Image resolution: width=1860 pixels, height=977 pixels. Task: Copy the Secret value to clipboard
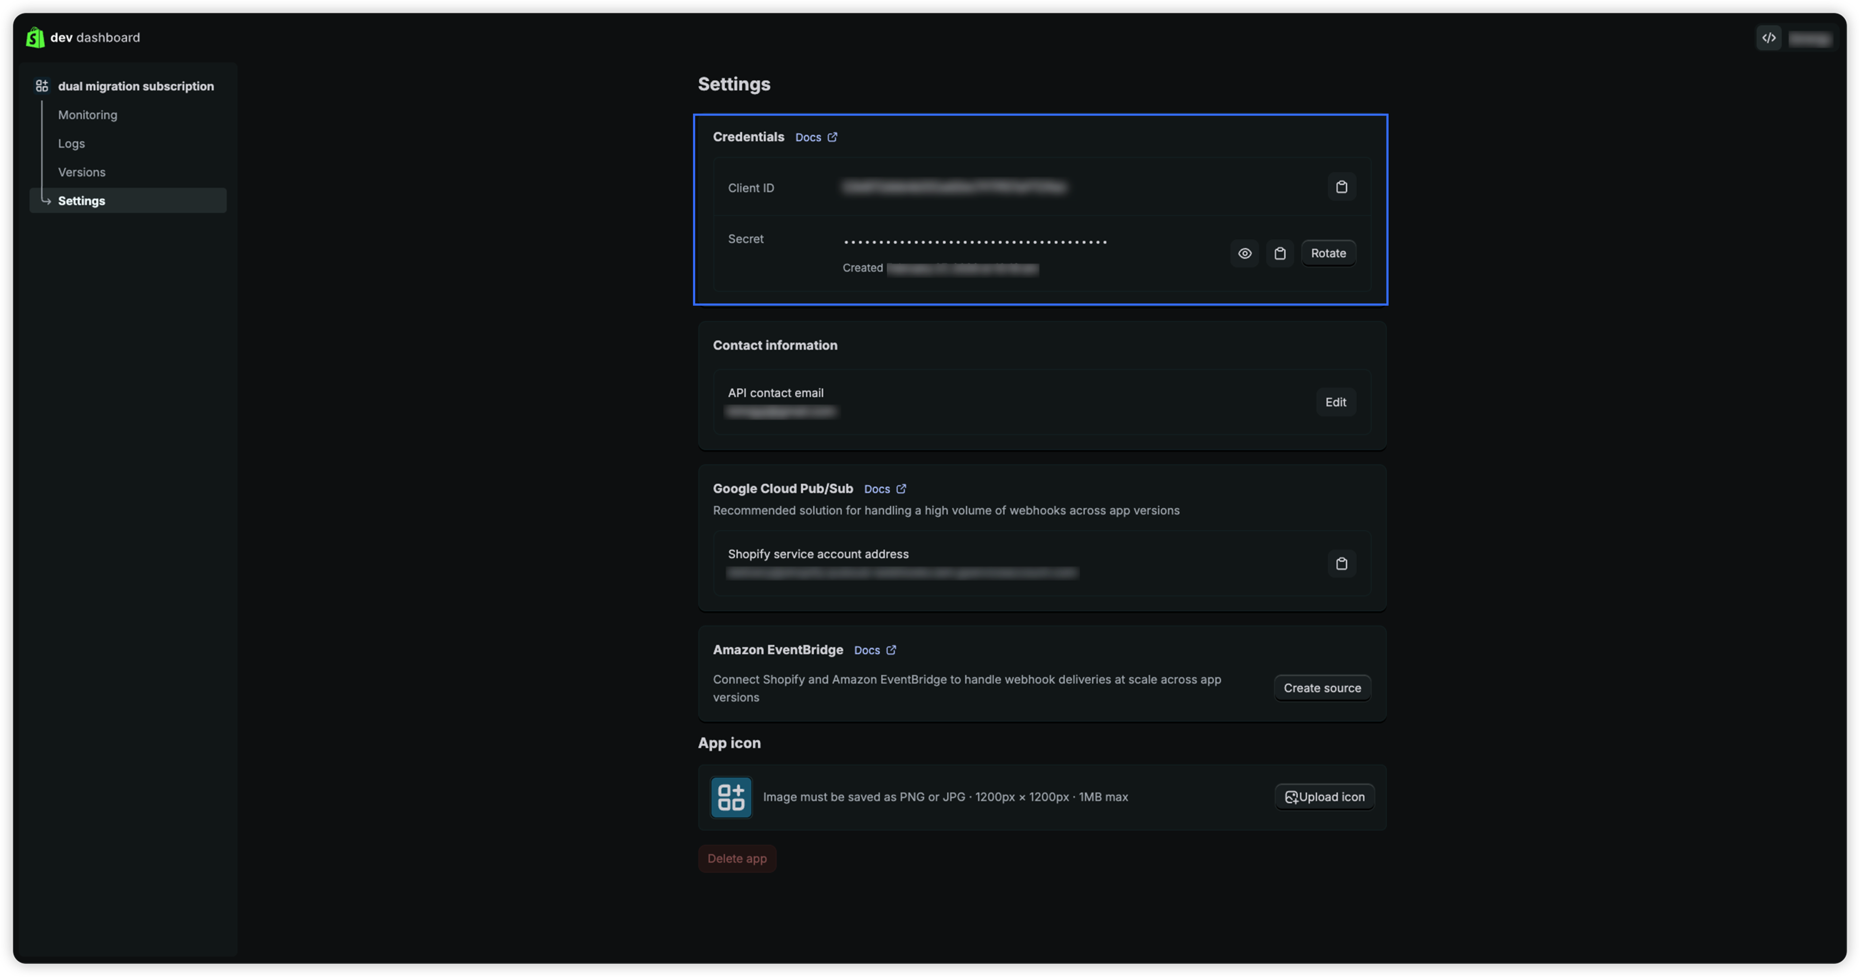tap(1280, 253)
